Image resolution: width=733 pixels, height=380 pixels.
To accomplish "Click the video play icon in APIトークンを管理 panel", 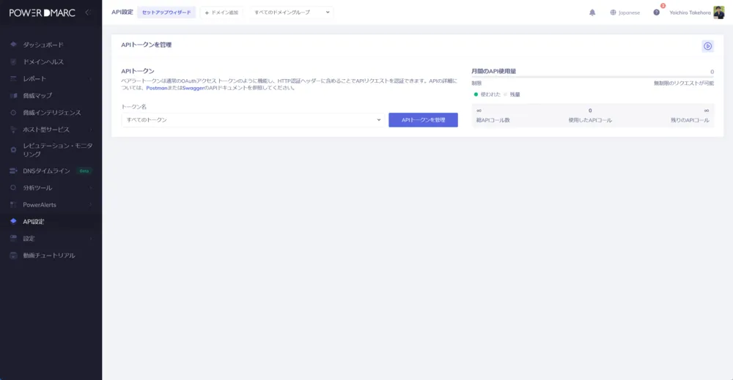I will point(708,46).
